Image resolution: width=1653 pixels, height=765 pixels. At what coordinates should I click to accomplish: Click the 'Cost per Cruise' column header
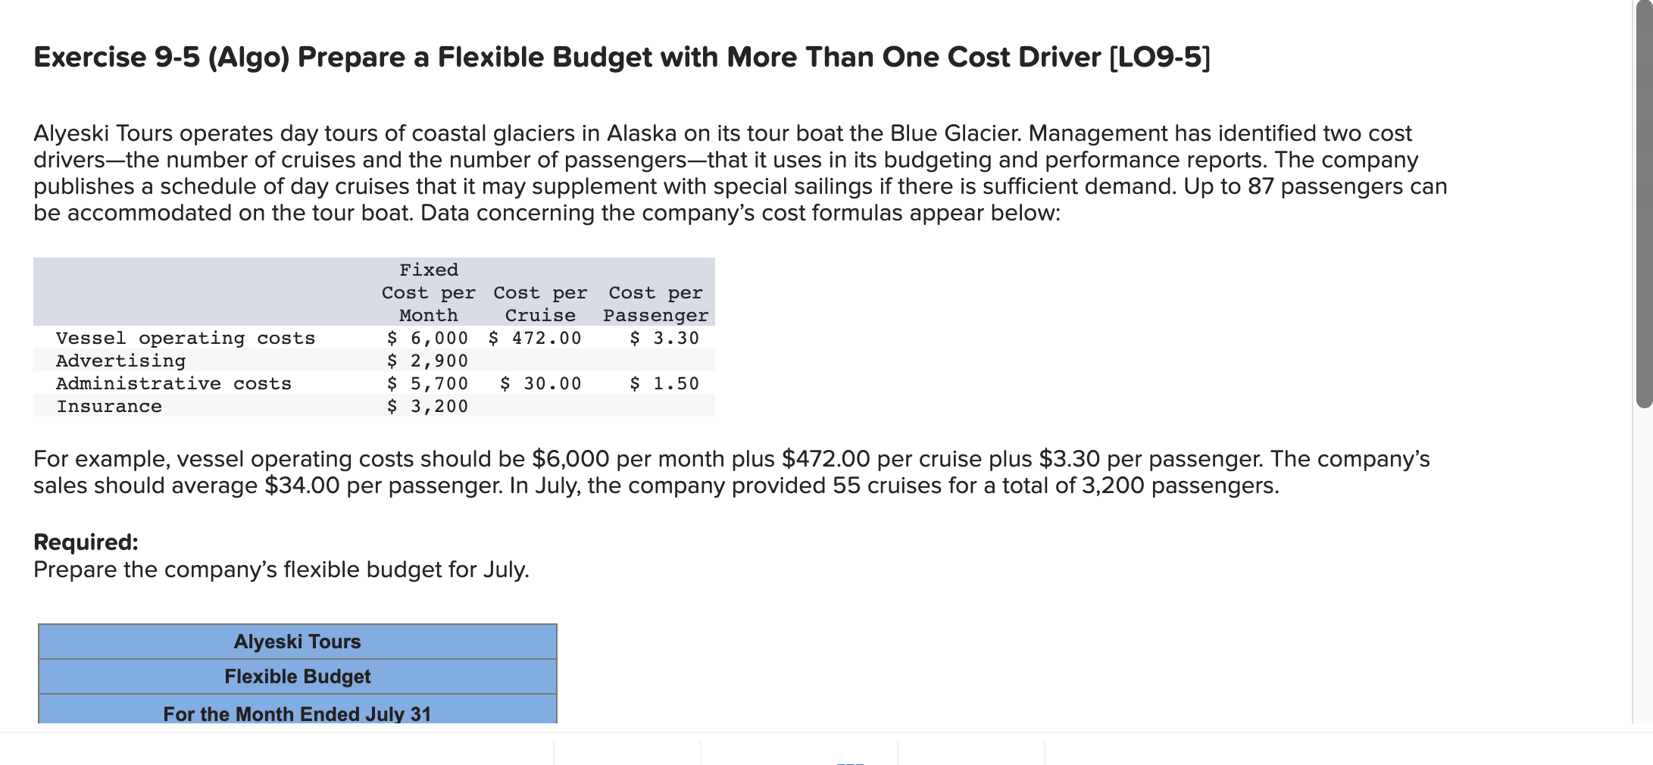point(540,304)
